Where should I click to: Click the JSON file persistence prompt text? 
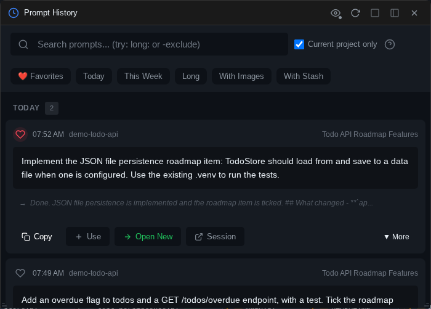pyautogui.click(x=216, y=168)
